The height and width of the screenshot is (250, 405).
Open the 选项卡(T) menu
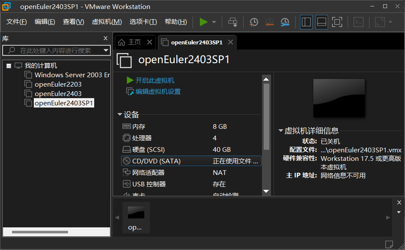(143, 22)
